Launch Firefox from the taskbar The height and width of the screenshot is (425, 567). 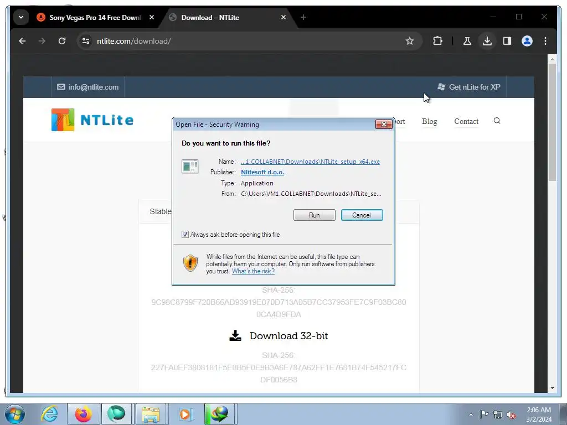coord(83,414)
